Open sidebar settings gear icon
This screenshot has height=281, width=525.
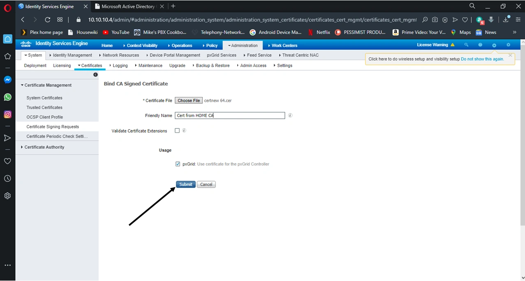click(7, 196)
